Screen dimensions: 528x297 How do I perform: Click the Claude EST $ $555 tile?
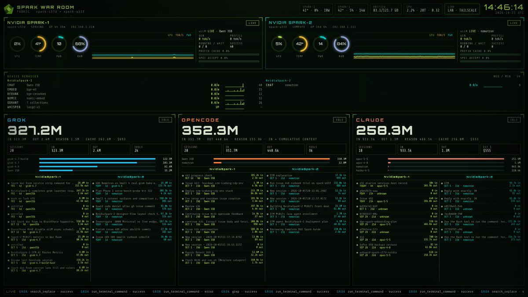tap(501, 149)
